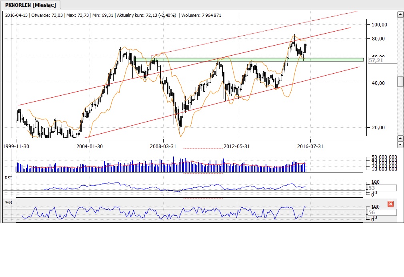Click the 1999-11-30 date on time axis
Screen dimensions: 404x277
[x=16, y=147]
